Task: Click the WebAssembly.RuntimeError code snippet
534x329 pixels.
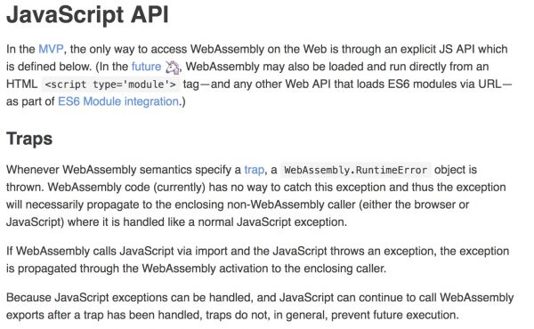Action: (355, 170)
